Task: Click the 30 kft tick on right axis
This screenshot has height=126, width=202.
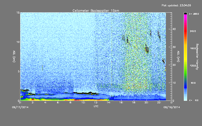Action: 174,47
